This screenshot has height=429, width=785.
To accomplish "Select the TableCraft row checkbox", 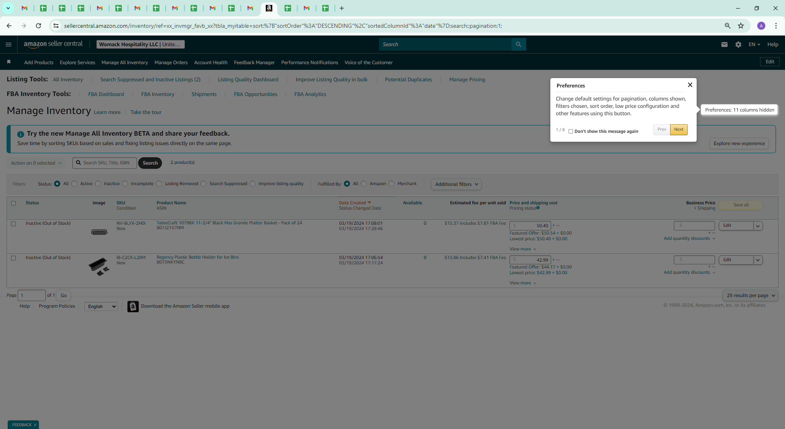I will (13, 224).
